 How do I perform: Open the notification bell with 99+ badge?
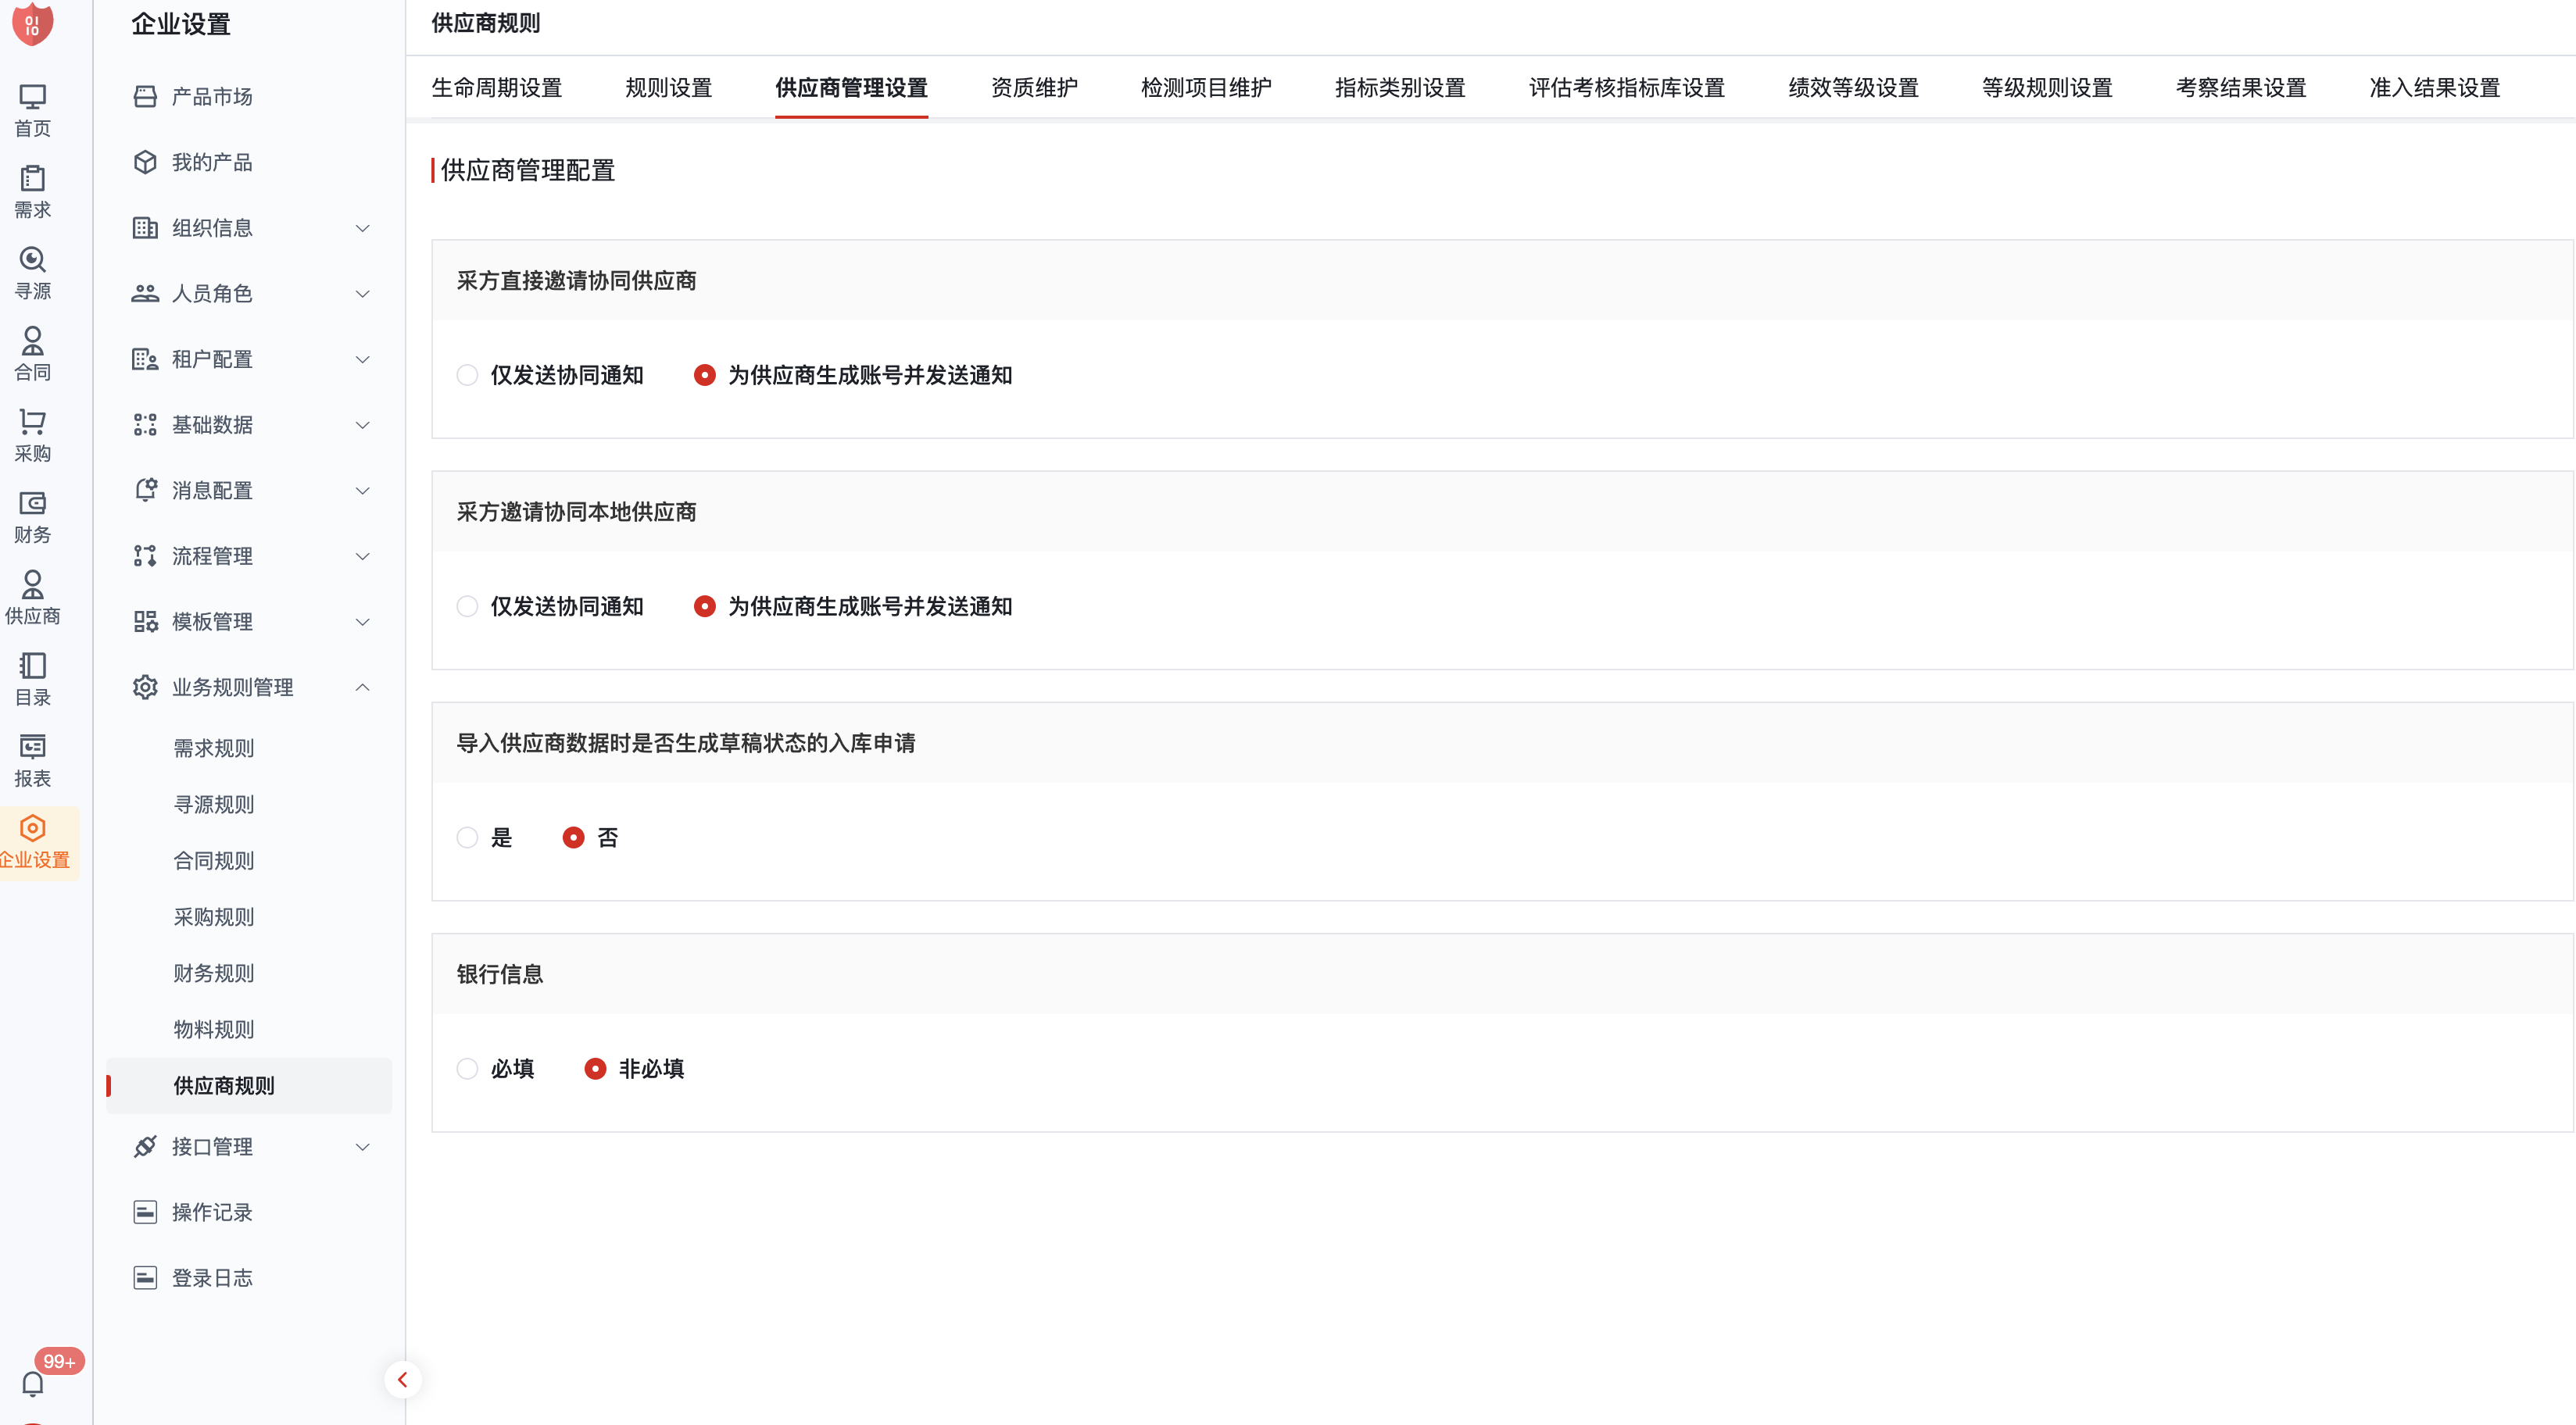32,1384
